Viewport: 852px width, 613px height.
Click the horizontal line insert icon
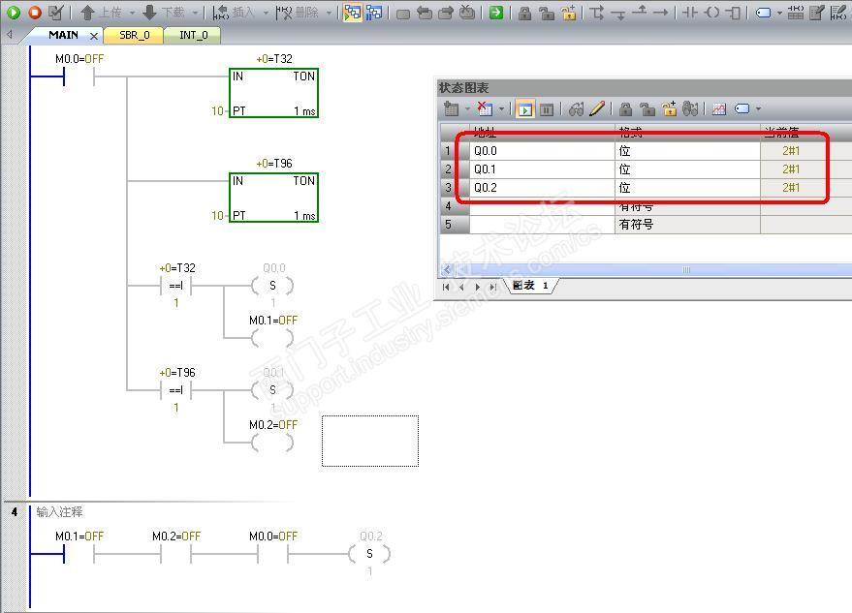(661, 12)
